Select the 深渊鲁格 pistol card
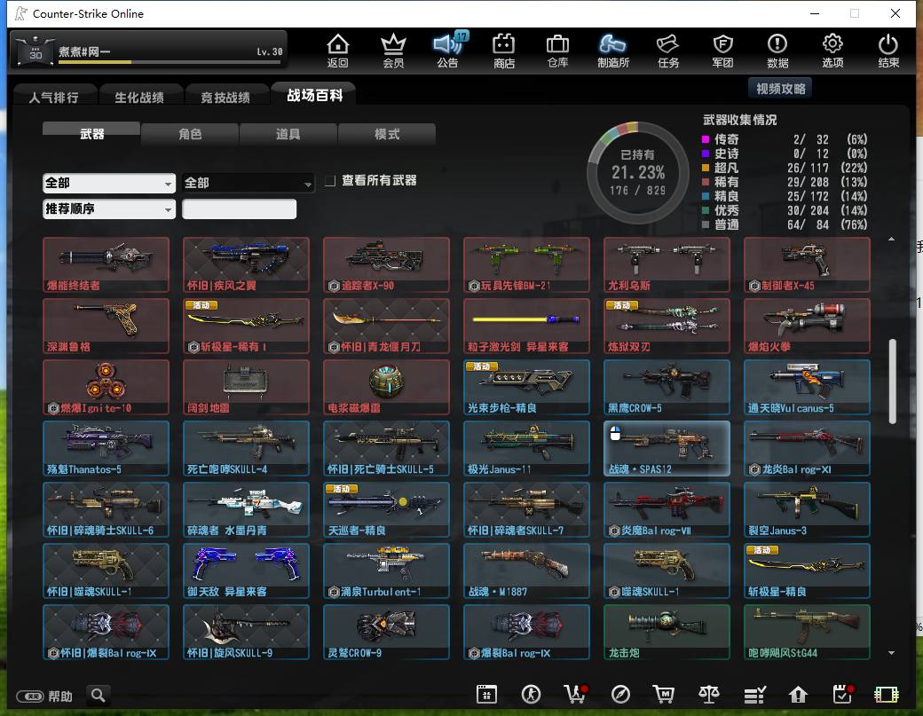Image resolution: width=923 pixels, height=716 pixels. pos(106,326)
